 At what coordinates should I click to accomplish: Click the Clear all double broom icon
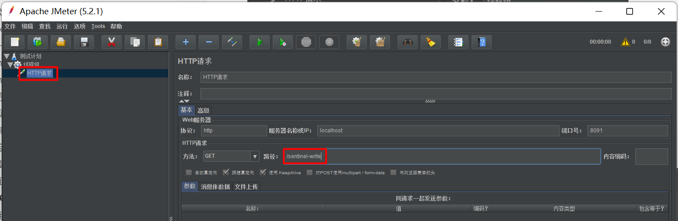tap(380, 42)
